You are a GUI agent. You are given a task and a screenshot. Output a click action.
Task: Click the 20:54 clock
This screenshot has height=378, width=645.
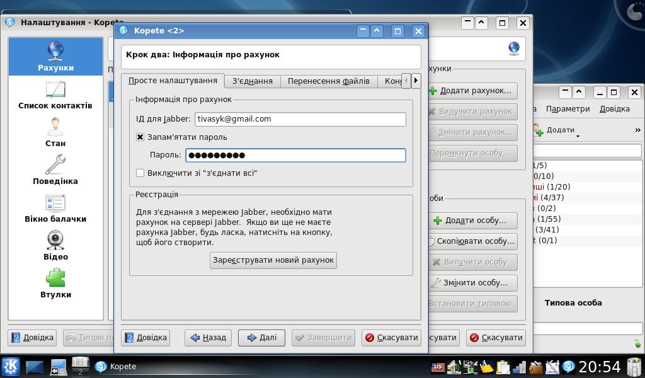coord(600,367)
